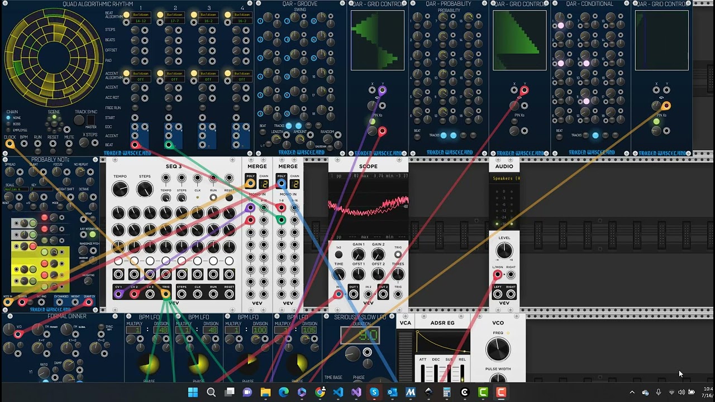Click track 3 Beat Algorithm button

coord(194,15)
